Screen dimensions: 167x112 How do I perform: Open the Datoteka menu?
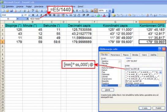click(x=10, y=7)
